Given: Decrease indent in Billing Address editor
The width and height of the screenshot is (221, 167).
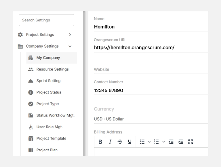Looking at the screenshot, I should pyautogui.click(x=171, y=142).
